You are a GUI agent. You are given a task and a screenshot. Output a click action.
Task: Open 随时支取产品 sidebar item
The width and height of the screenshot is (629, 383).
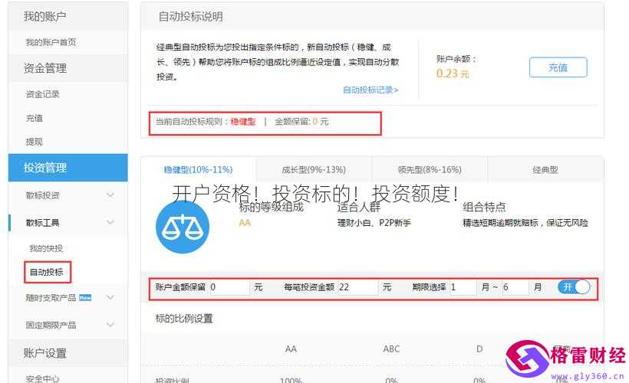[x=51, y=297]
